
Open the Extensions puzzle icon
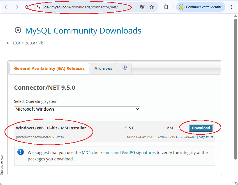coord(166,7)
